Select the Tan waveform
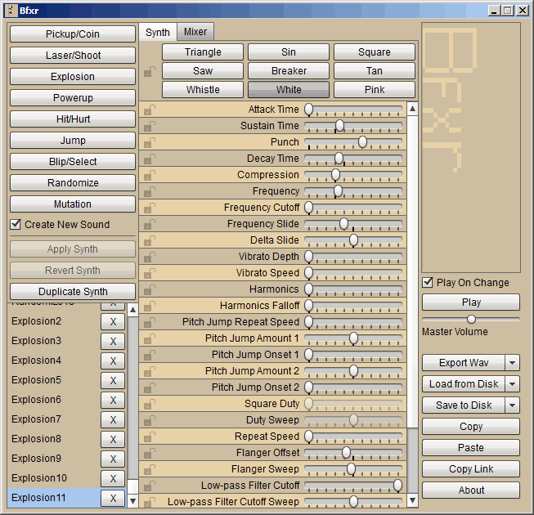This screenshot has height=515, width=534. [x=375, y=71]
